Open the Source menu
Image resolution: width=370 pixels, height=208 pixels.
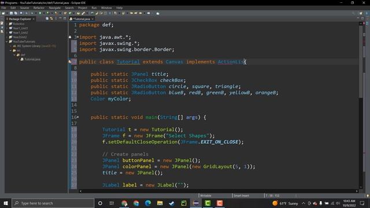point(24,8)
